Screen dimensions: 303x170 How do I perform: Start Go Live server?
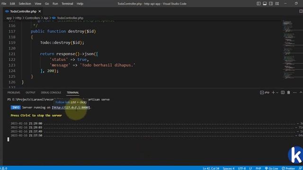pos(271,168)
